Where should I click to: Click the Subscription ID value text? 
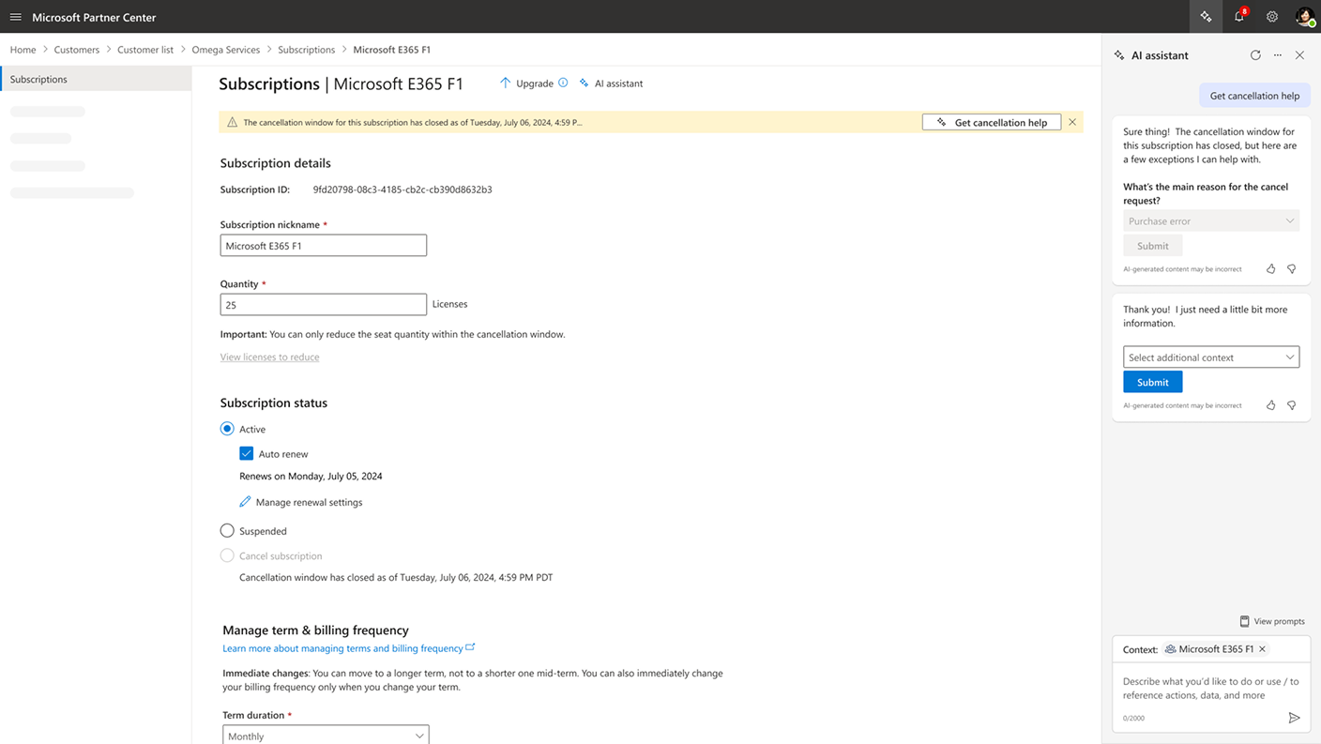pos(402,190)
